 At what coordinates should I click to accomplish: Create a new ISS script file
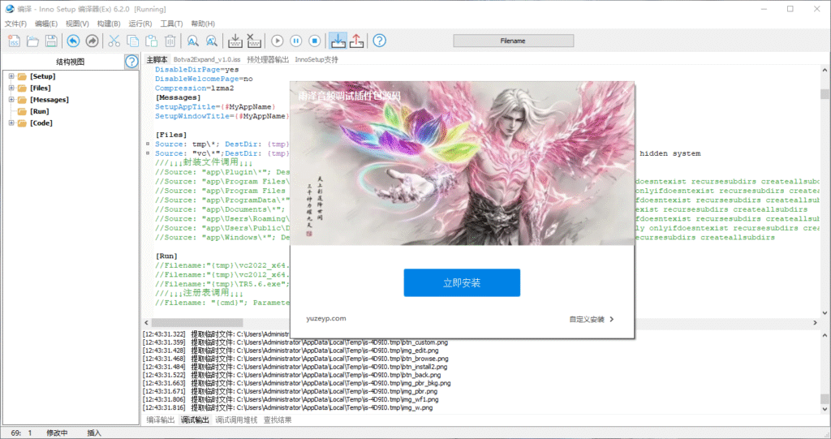[x=14, y=41]
